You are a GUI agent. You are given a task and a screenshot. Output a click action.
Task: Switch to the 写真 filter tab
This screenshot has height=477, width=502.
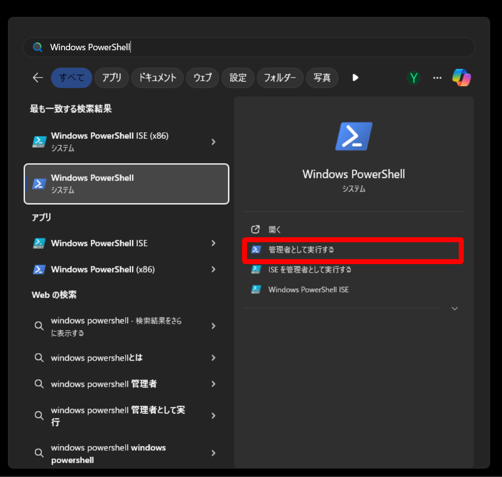click(x=322, y=78)
